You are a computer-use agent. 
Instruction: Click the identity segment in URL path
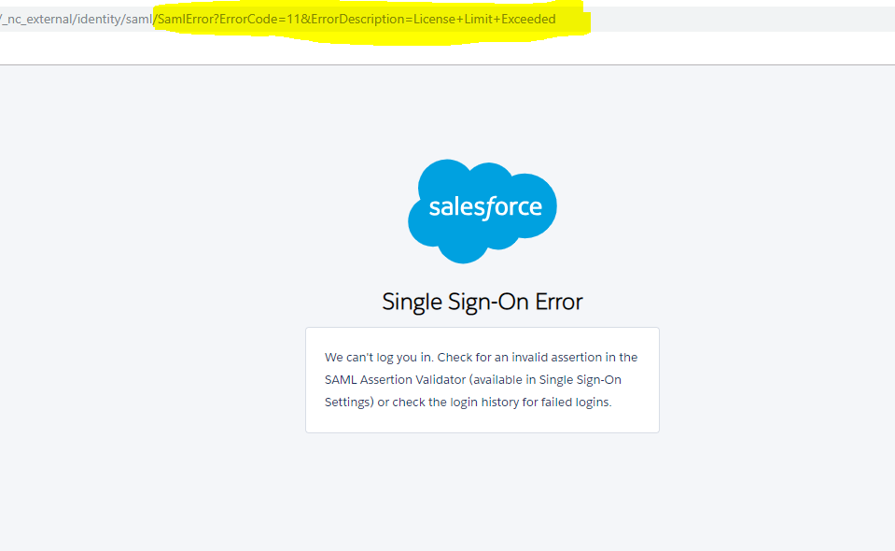(x=99, y=20)
